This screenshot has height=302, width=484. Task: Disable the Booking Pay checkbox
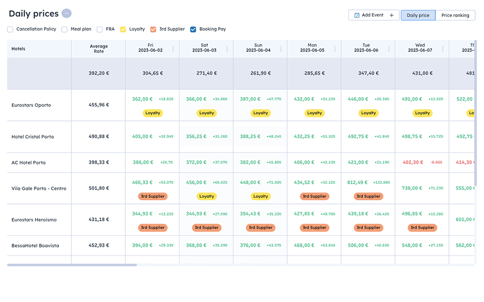click(193, 29)
